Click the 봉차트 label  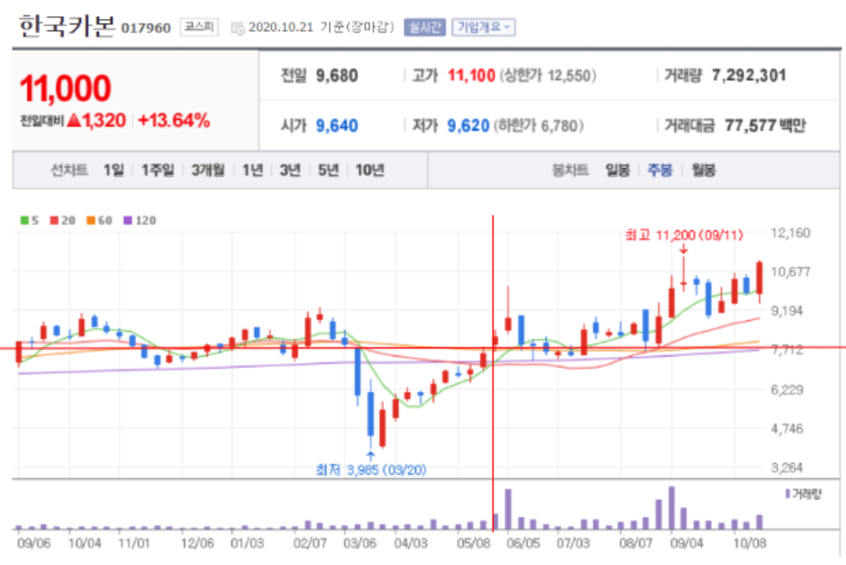569,170
